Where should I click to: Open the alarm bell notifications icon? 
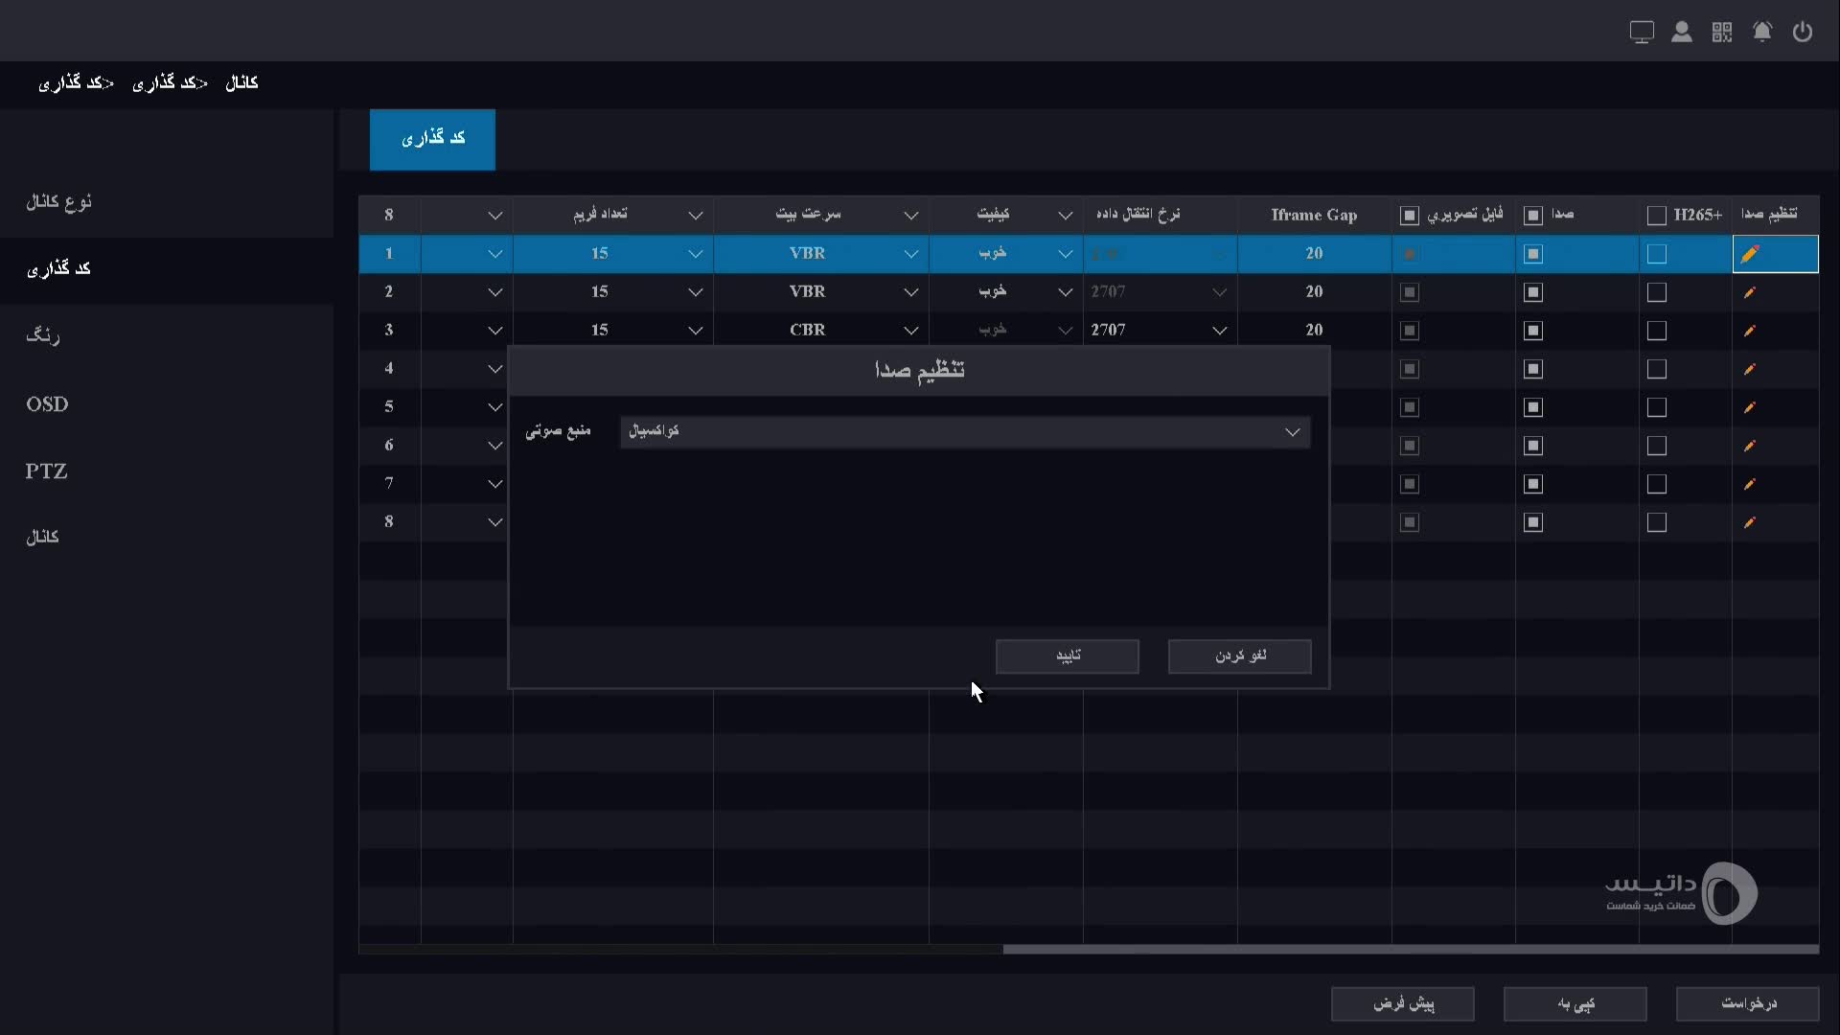[1762, 33]
